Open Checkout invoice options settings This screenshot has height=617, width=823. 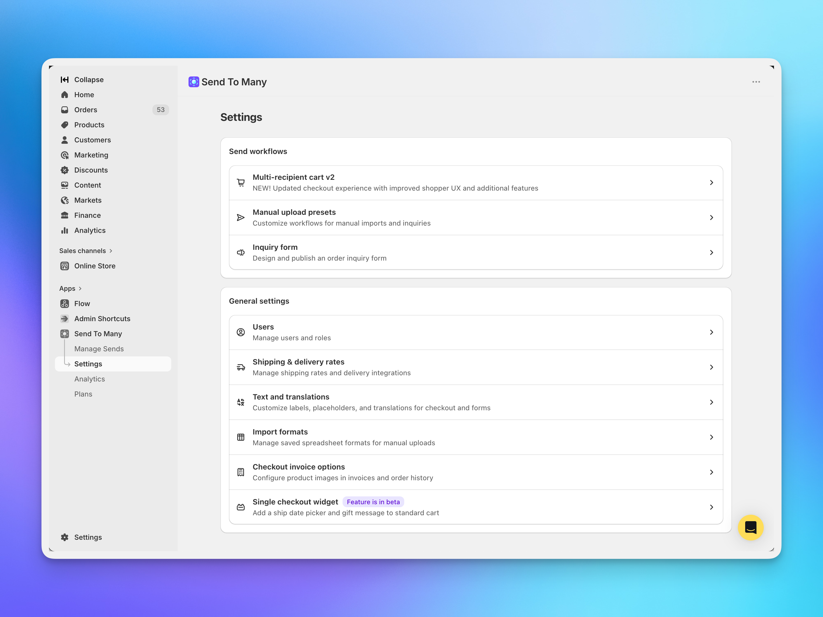(476, 472)
